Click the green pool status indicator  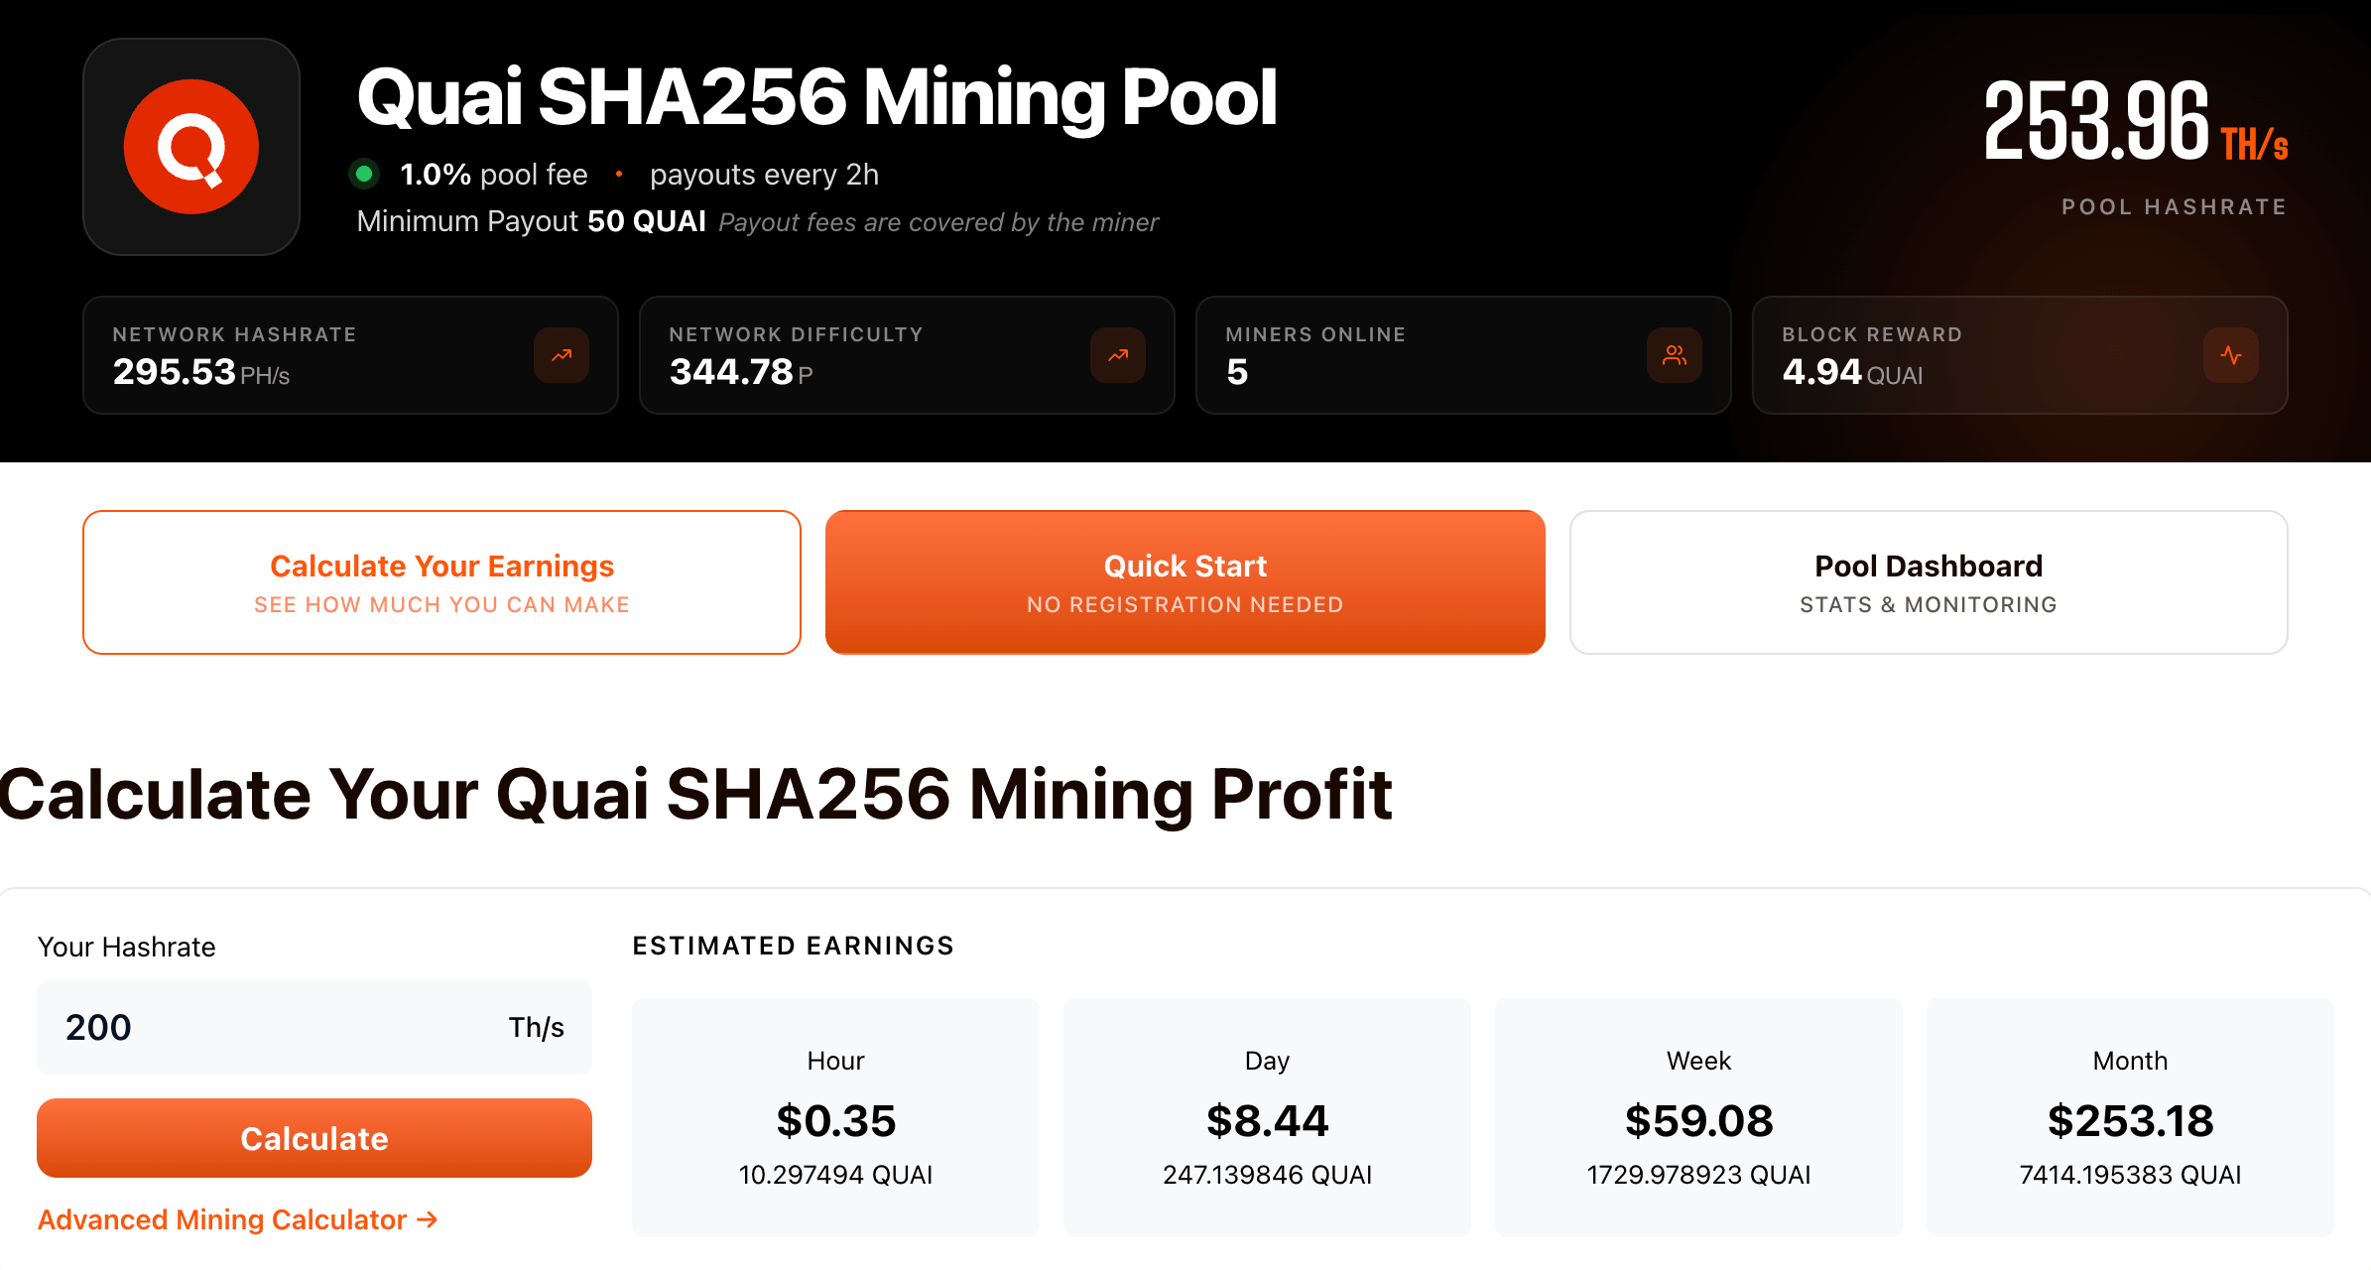(x=364, y=173)
